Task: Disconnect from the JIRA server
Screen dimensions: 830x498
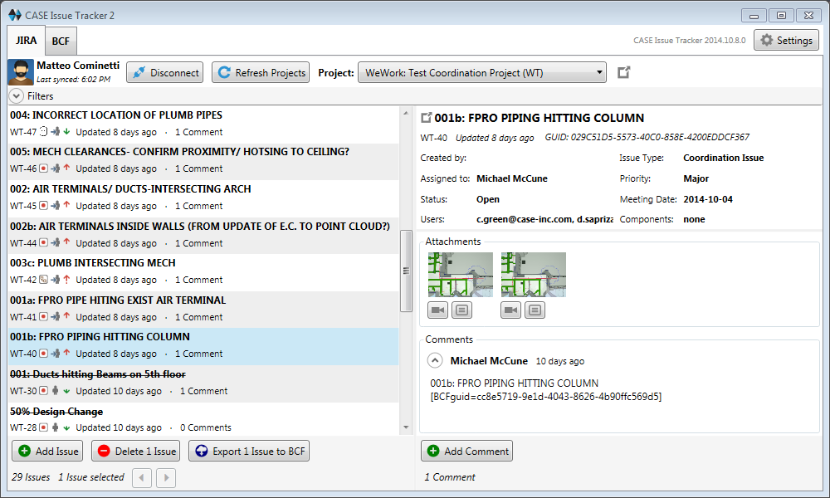Action: 165,72
